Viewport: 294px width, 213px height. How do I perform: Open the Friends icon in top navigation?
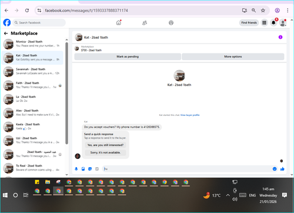click(x=145, y=23)
